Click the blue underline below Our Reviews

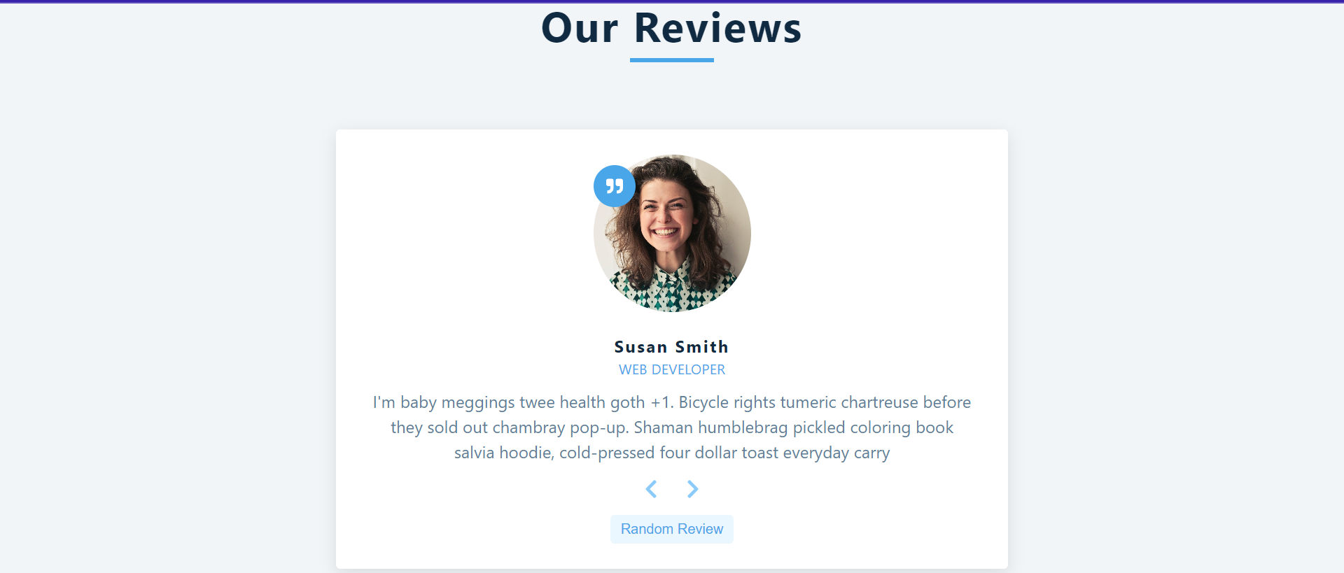(x=671, y=61)
